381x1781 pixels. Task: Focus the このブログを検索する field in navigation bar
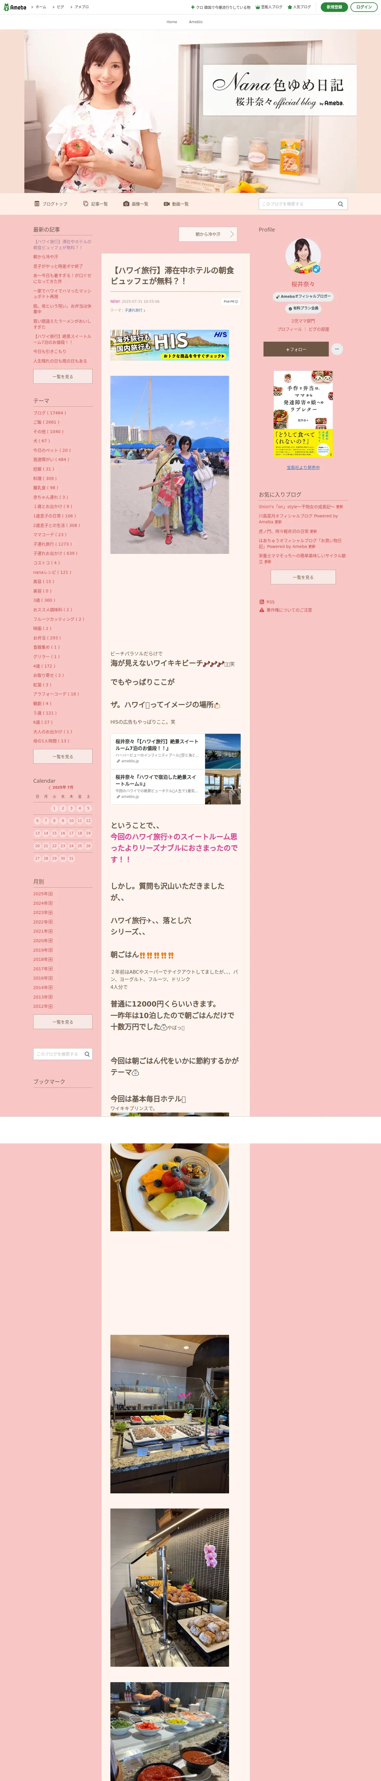click(x=297, y=204)
